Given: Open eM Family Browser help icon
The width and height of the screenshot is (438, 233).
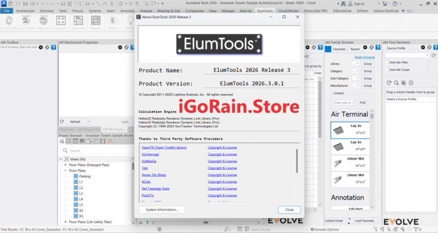Looking at the screenshot, I should click(378, 47).
